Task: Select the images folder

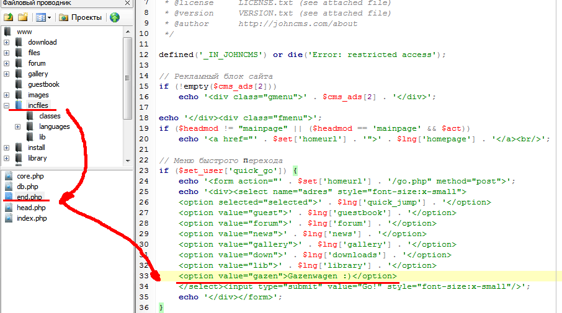Action: pyautogui.click(x=38, y=95)
